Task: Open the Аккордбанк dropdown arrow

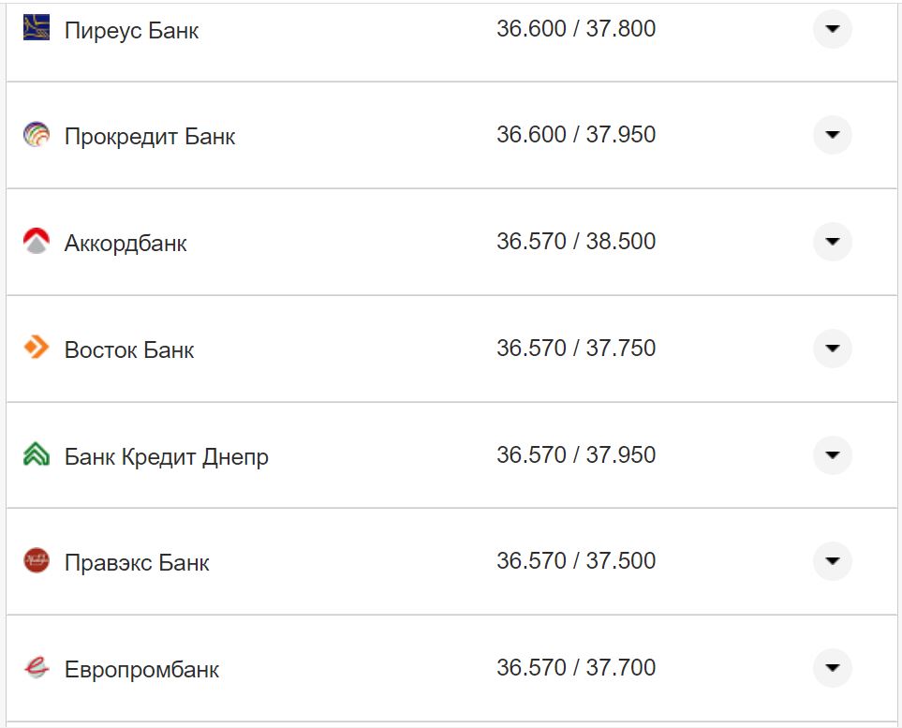Action: (832, 242)
